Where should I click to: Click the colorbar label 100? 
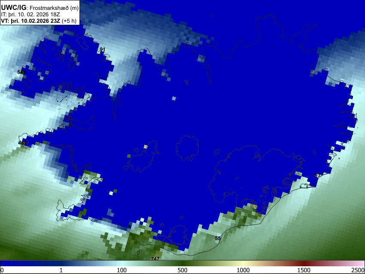(122, 270)
